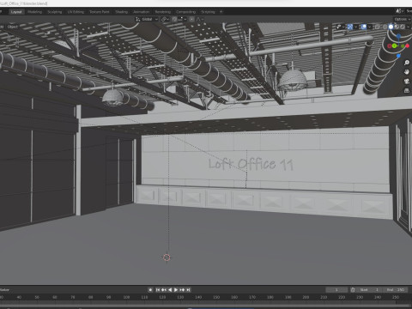Open the pivot point dropdown

pos(165,19)
